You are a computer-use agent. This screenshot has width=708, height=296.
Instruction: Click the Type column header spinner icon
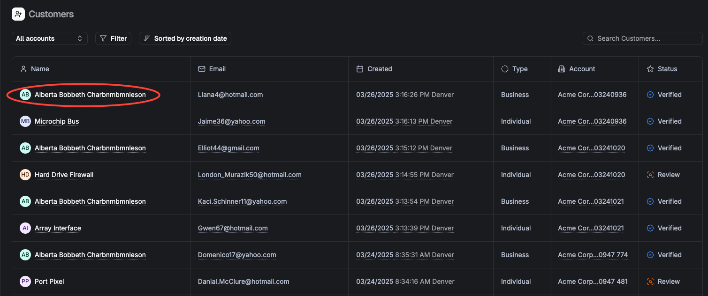point(504,68)
